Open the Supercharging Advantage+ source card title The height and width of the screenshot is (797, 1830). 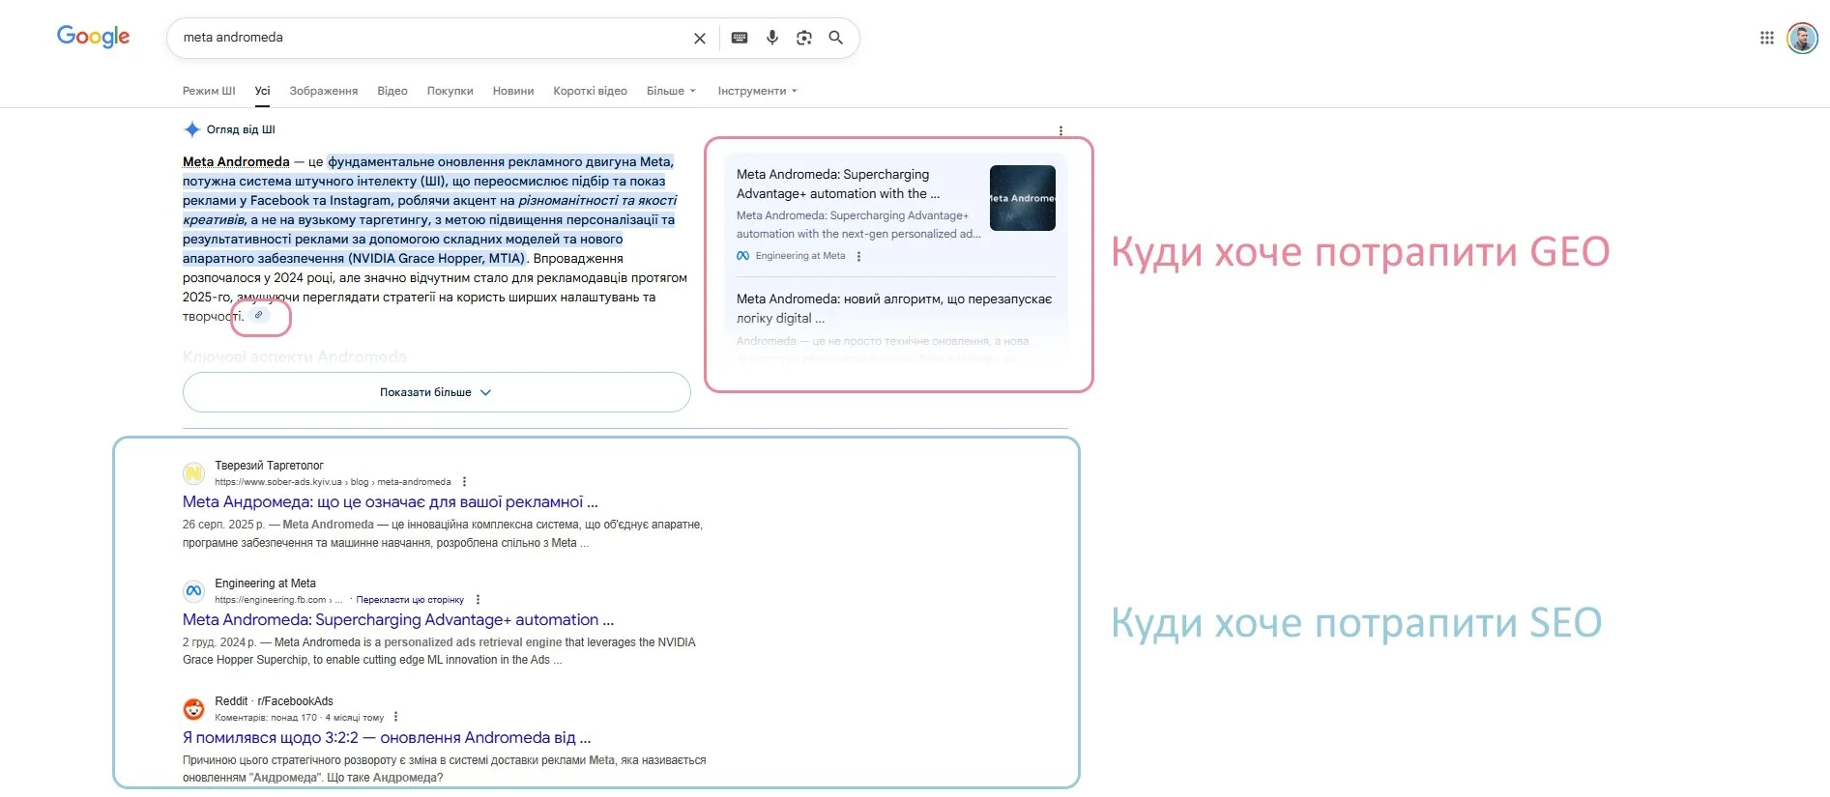tap(838, 184)
